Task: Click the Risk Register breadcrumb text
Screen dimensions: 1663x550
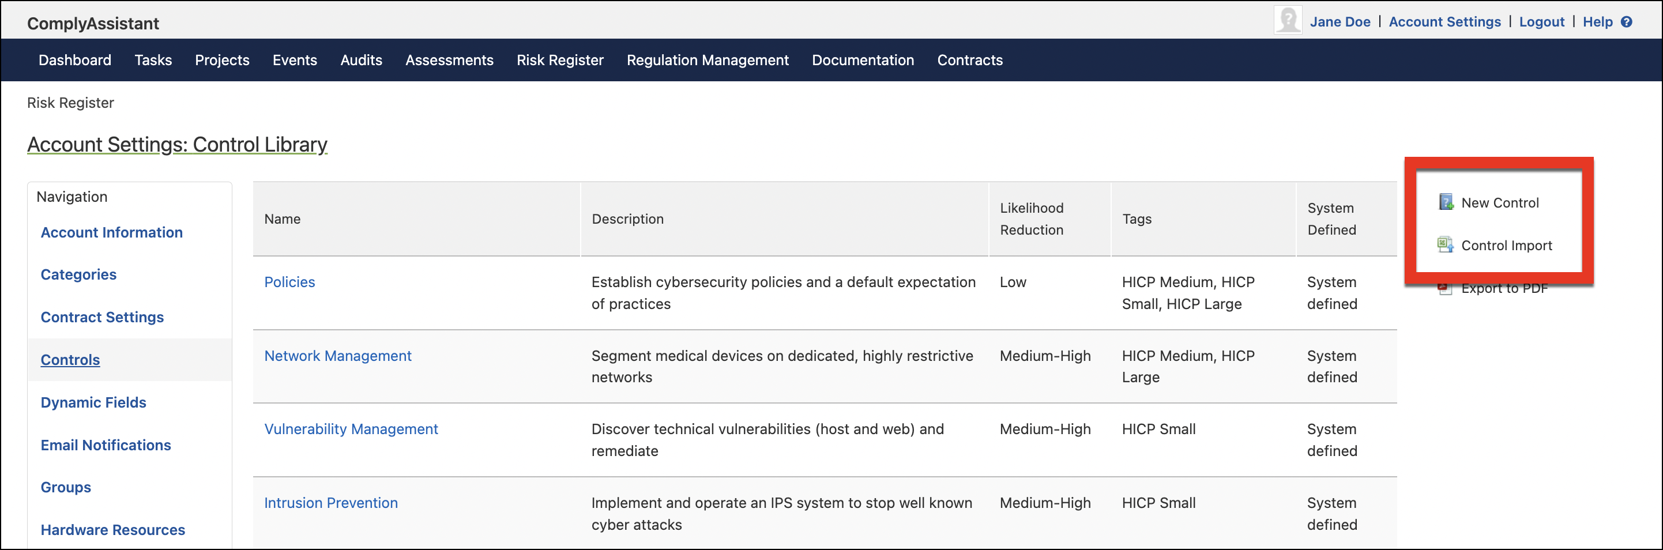Action: 70,103
